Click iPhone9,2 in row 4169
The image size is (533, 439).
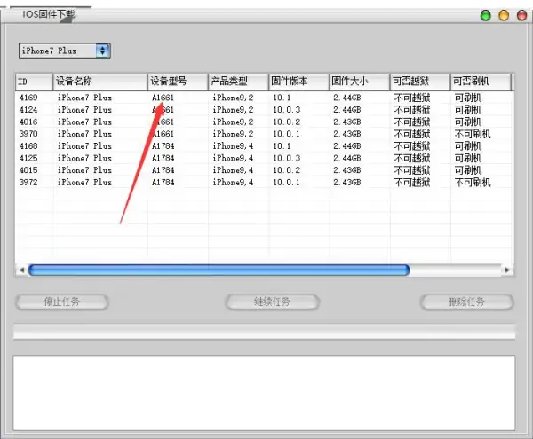233,98
